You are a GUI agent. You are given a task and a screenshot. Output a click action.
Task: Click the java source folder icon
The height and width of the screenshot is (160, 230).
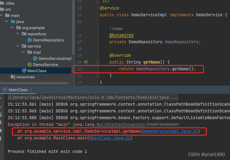(13, 21)
